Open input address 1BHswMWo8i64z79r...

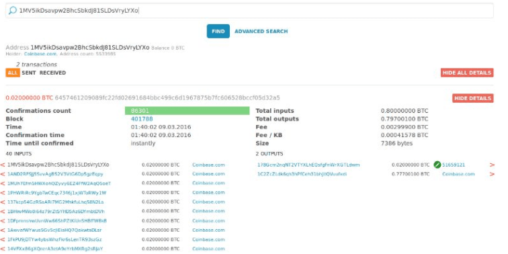[x=56, y=212]
